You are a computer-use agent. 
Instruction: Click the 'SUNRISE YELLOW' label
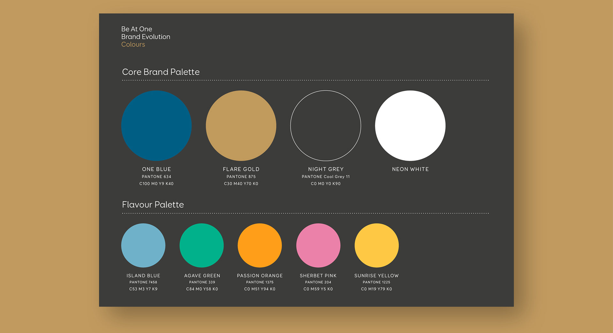(377, 276)
